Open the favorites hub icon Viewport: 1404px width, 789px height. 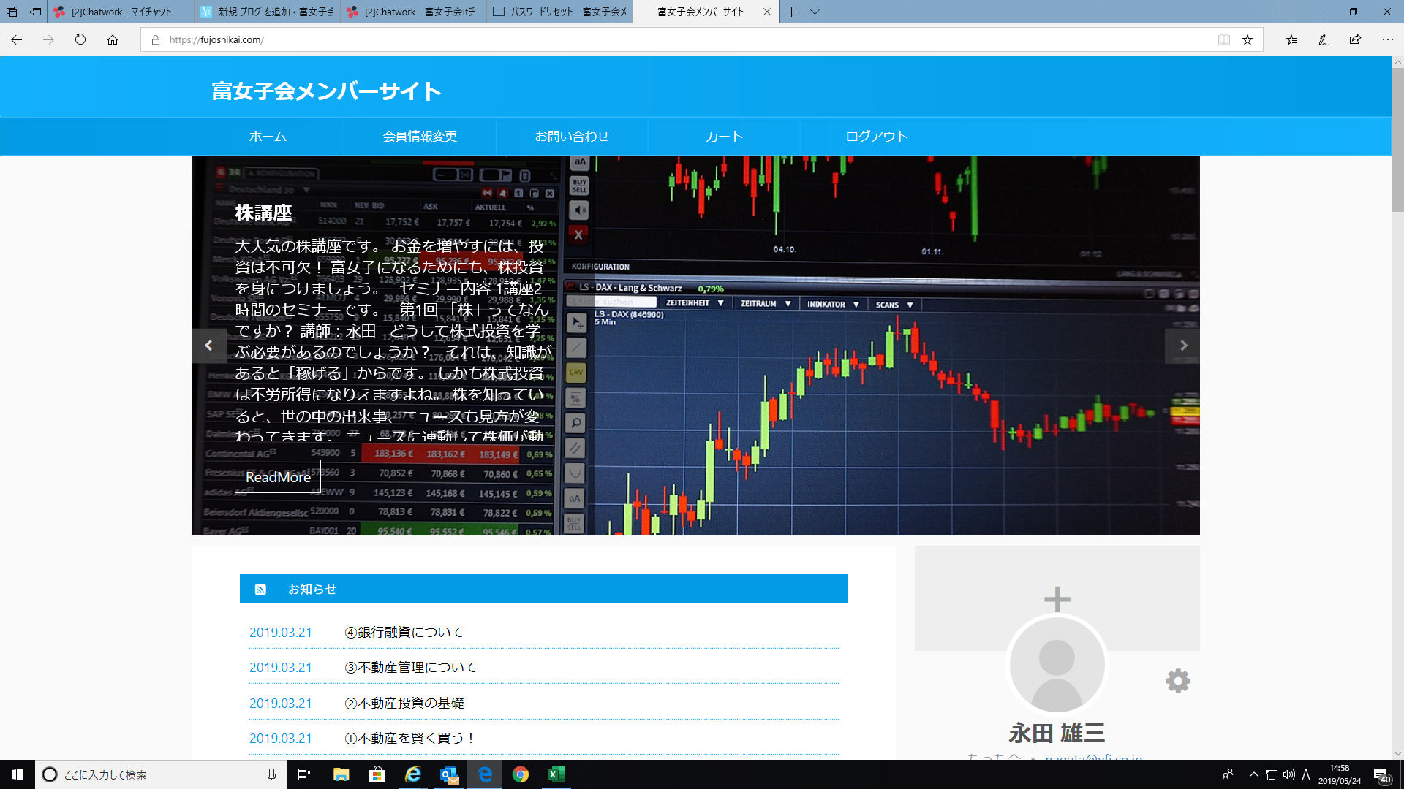point(1291,39)
